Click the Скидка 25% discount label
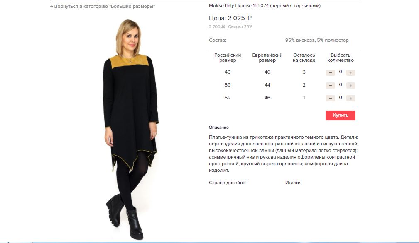 240,26
